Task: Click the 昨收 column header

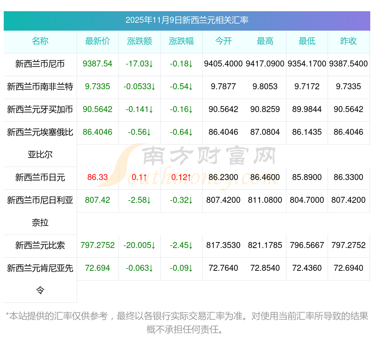Action: pyautogui.click(x=349, y=41)
